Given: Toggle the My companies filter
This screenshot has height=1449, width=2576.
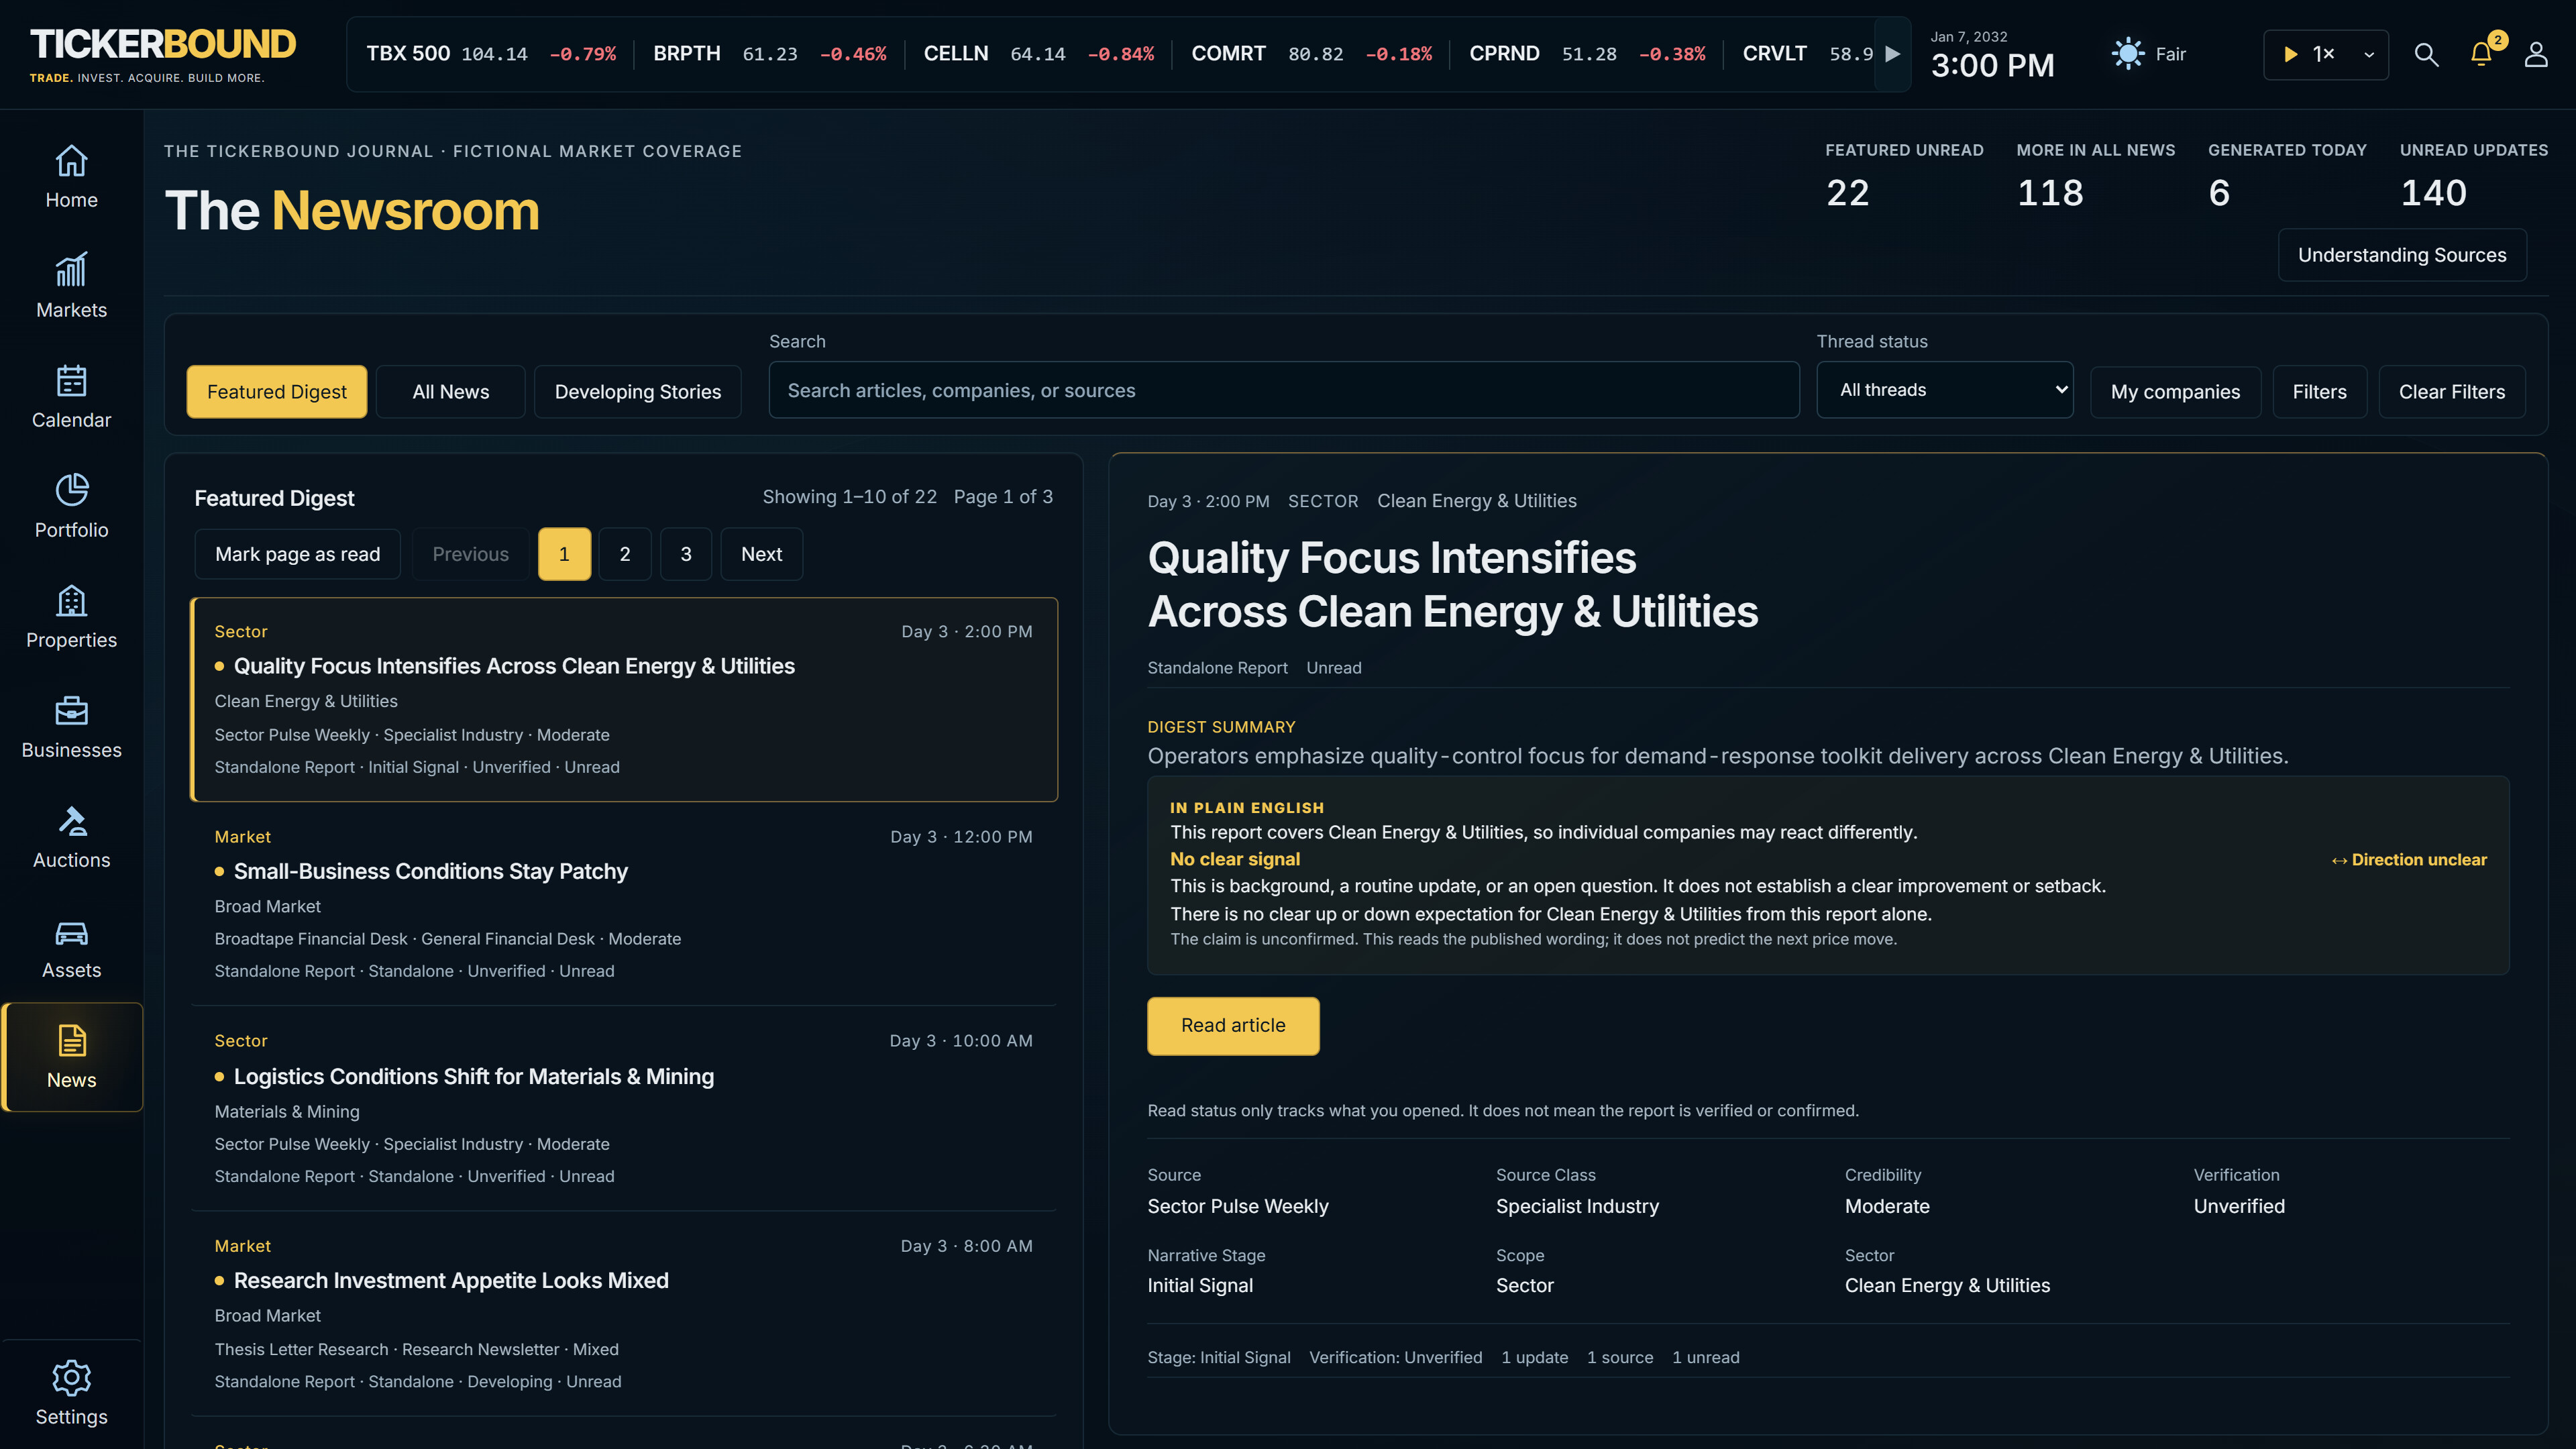Looking at the screenshot, I should coord(2175,391).
